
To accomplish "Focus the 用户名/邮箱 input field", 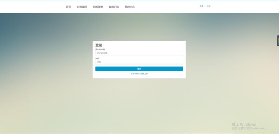I will [x=139, y=53].
